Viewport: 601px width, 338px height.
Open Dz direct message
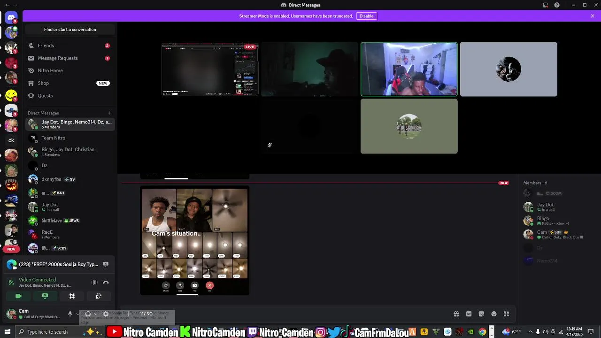point(69,165)
